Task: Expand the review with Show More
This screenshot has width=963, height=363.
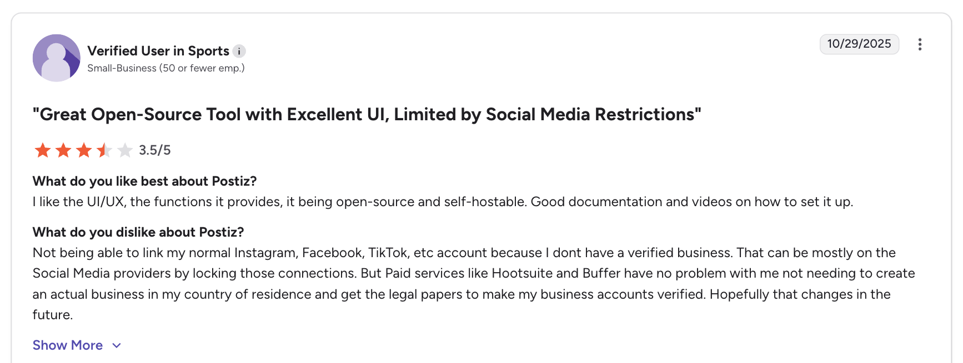Action: (x=68, y=345)
